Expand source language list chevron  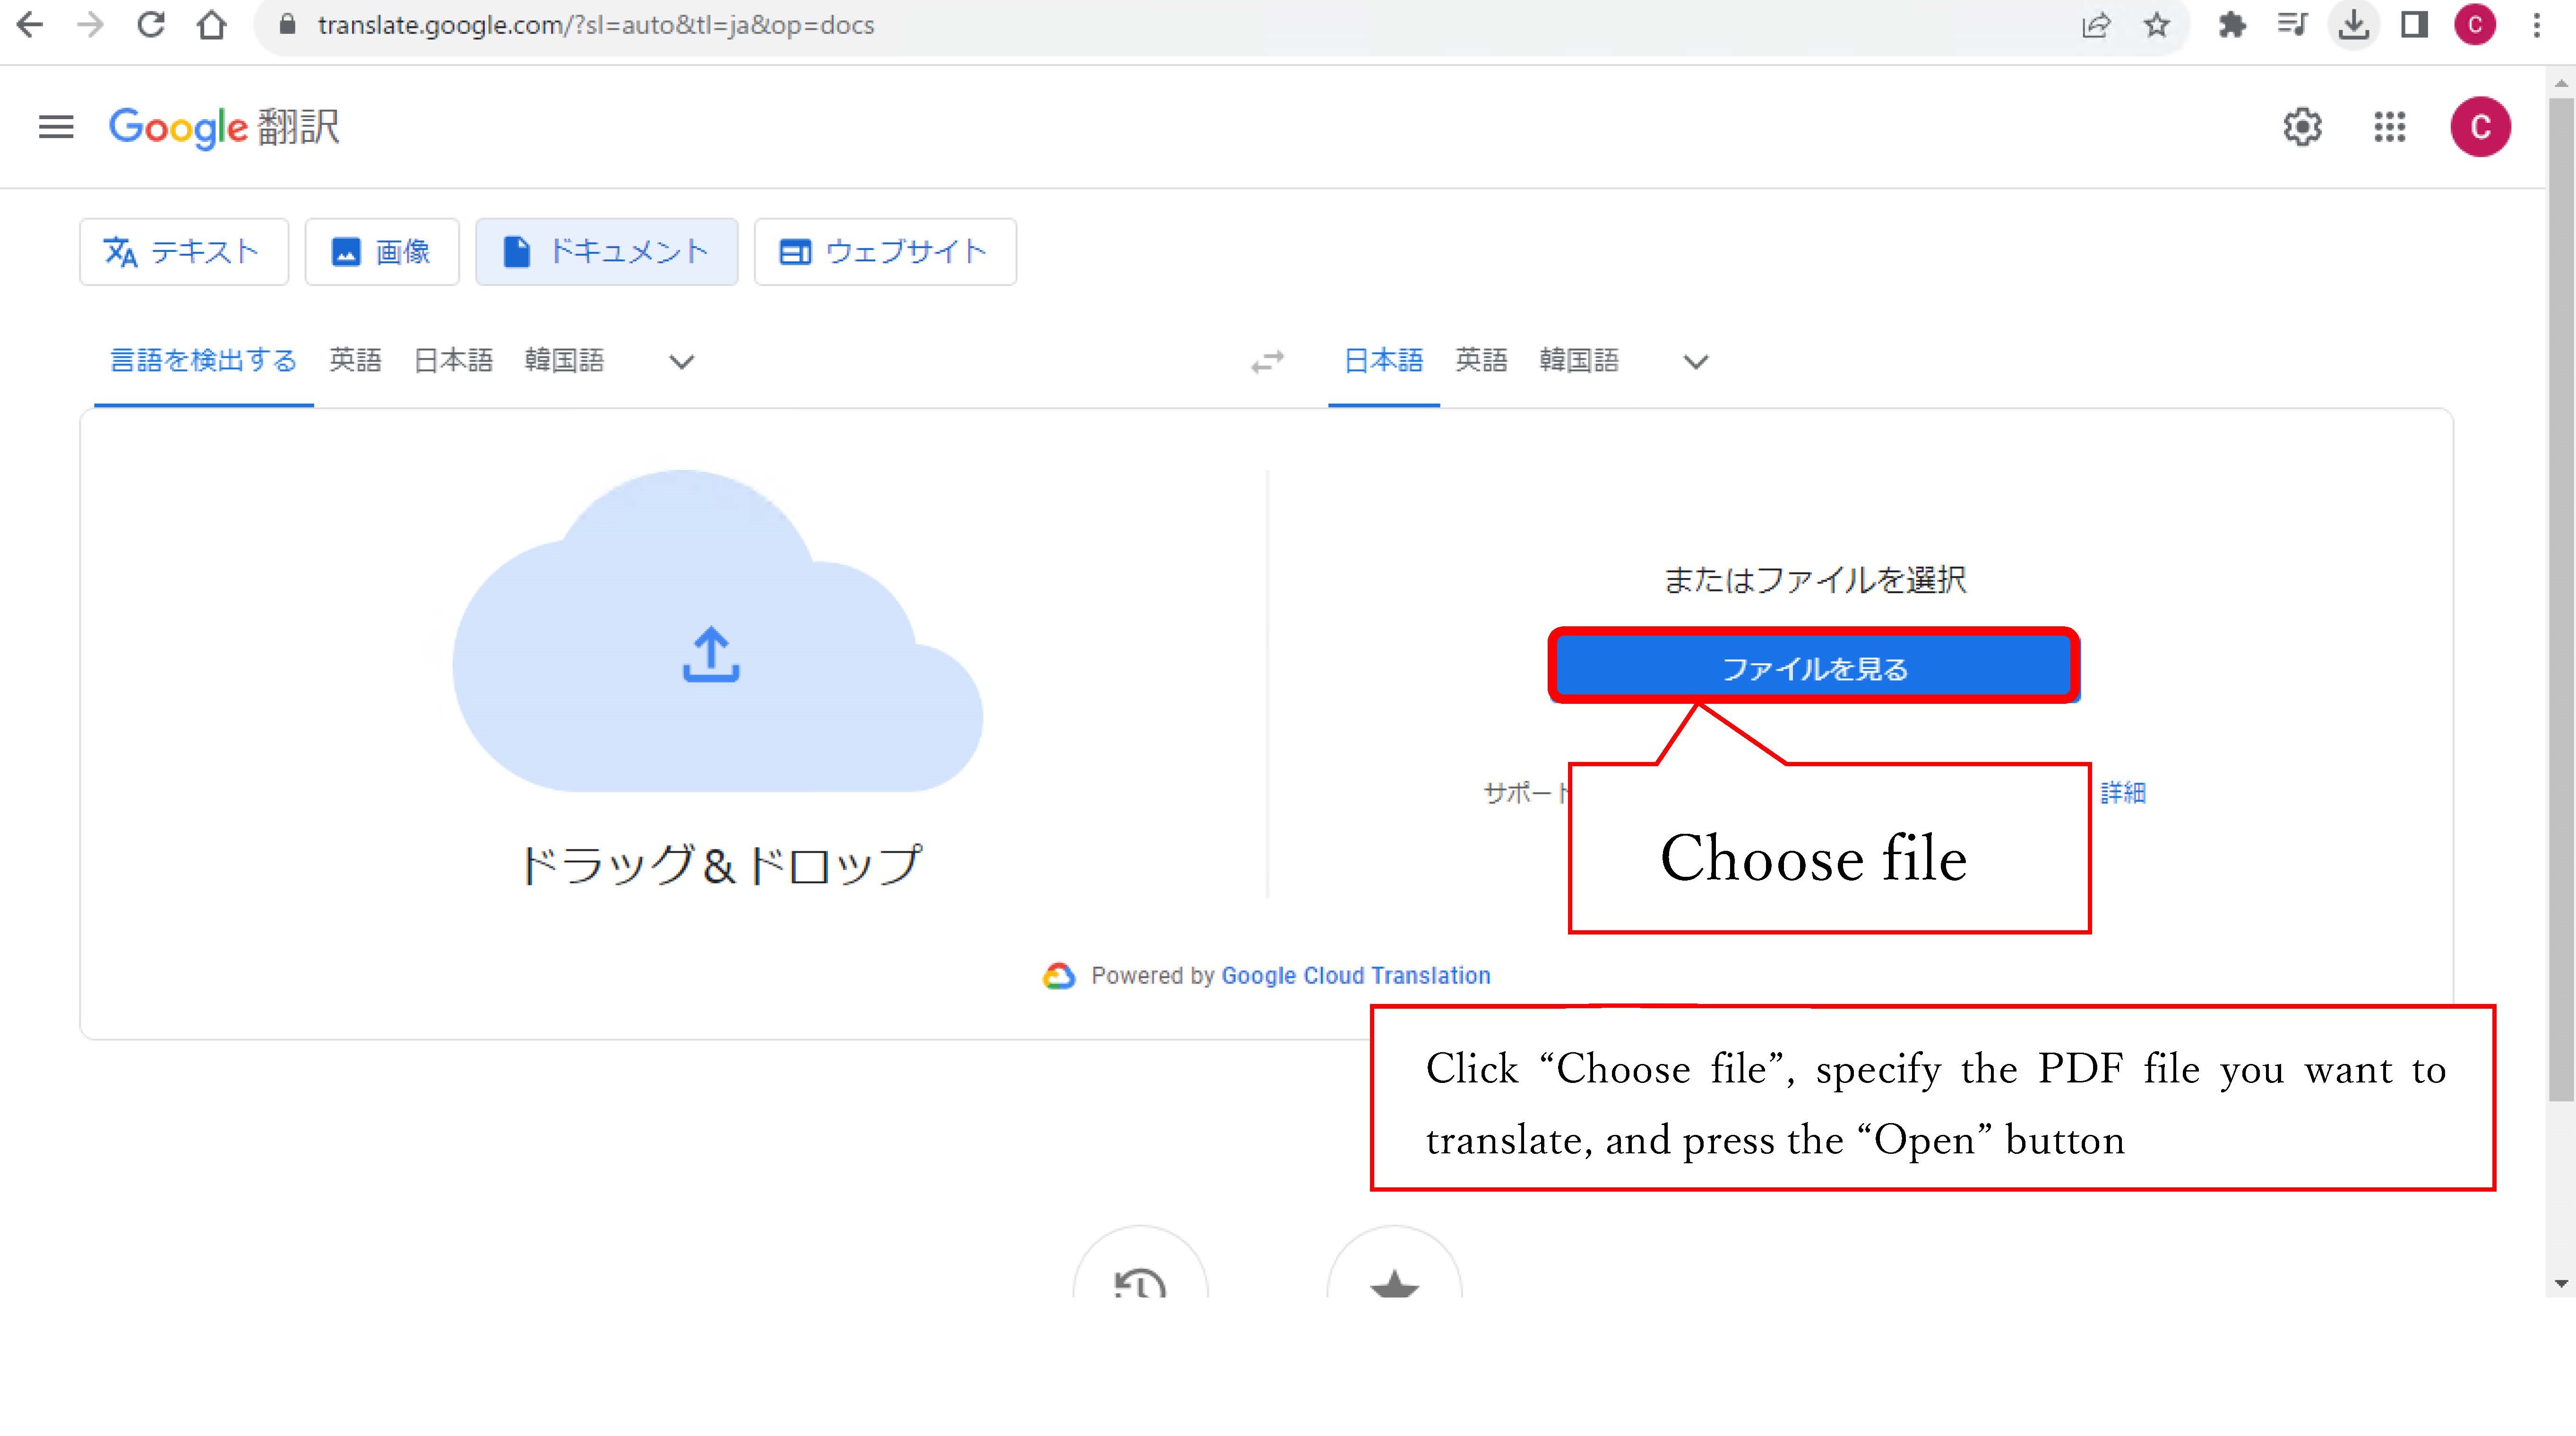point(681,362)
